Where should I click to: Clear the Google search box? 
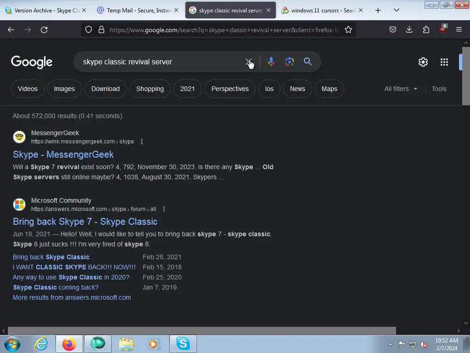248,62
